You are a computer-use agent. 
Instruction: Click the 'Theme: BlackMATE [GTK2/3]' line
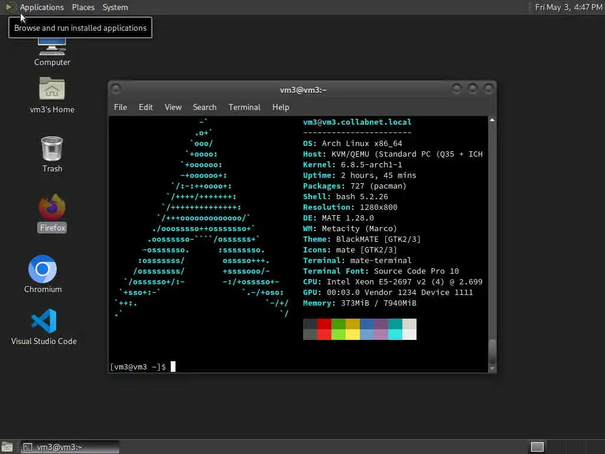click(x=362, y=239)
